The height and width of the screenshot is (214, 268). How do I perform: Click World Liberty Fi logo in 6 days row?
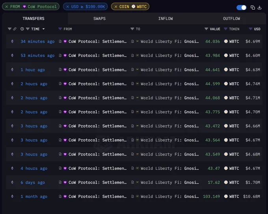click(x=137, y=182)
